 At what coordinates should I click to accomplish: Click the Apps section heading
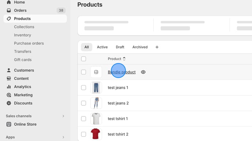coord(11,137)
